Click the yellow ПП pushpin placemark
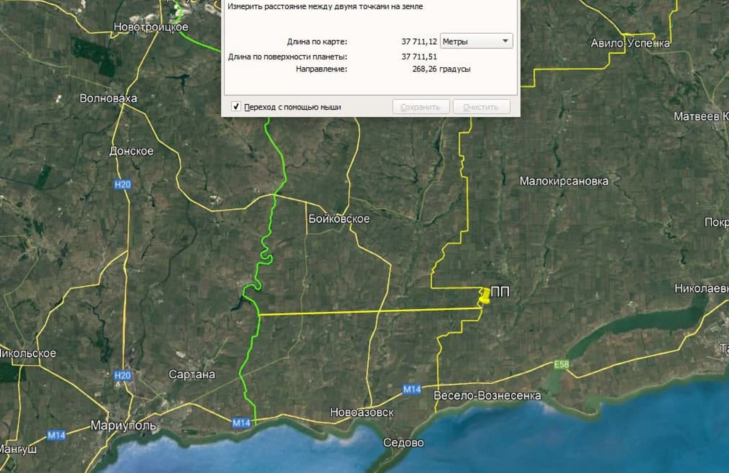The image size is (729, 473). (485, 295)
